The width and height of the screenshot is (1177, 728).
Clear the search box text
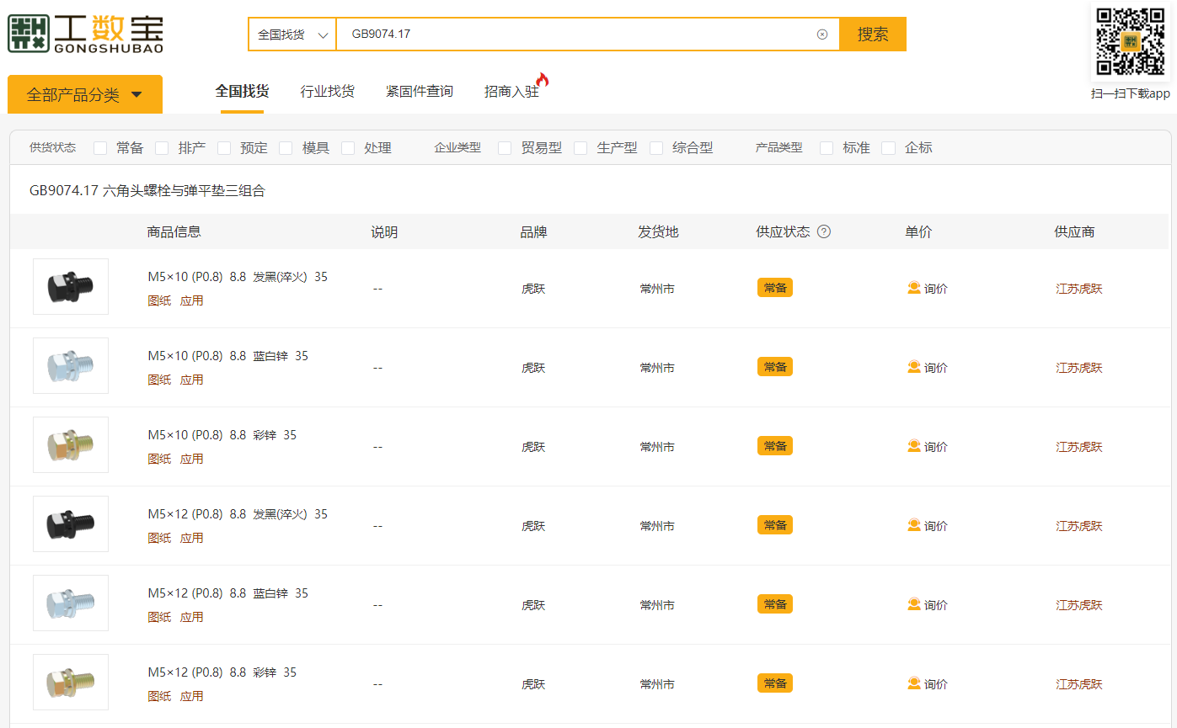(x=822, y=35)
